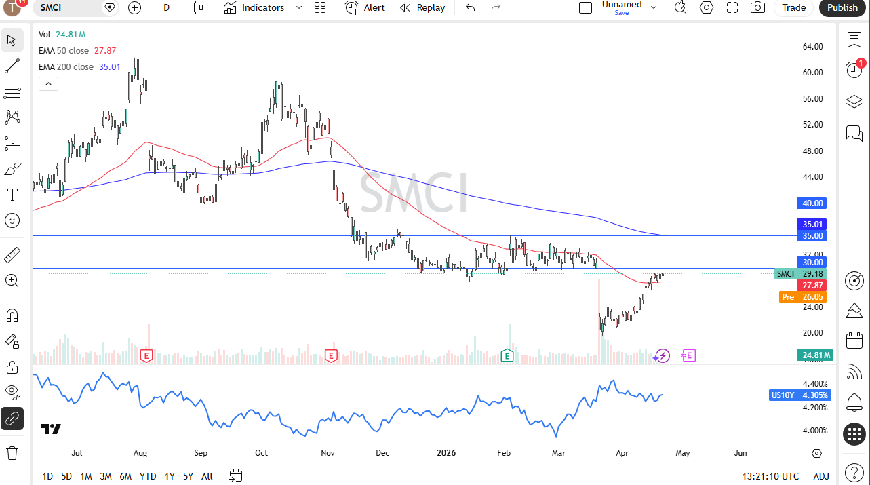
Task: Open the economic calendar panel
Action: point(854,341)
